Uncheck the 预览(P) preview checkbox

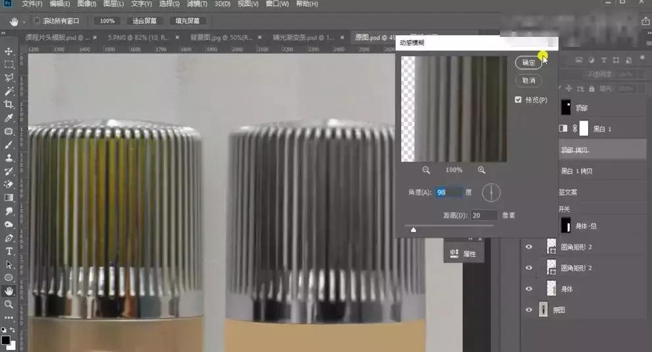click(x=518, y=100)
